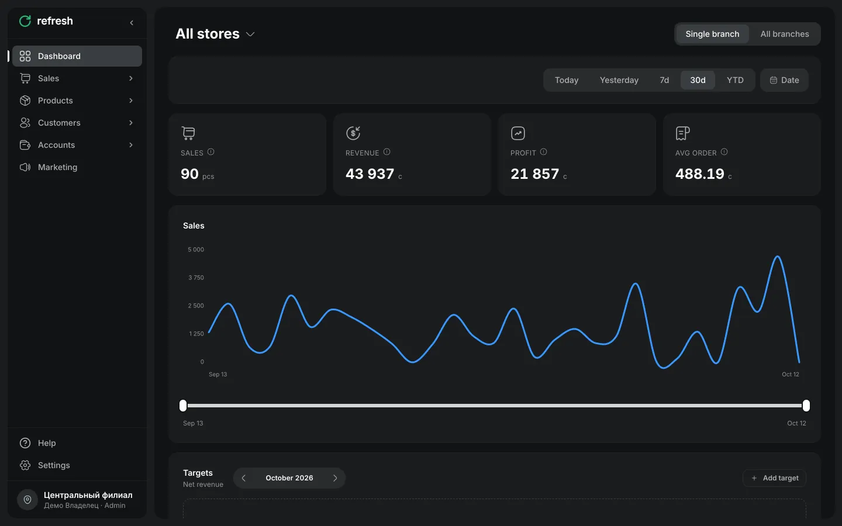Viewport: 842px width, 526px height.
Task: Open the Settings menu item
Action: coord(77,465)
